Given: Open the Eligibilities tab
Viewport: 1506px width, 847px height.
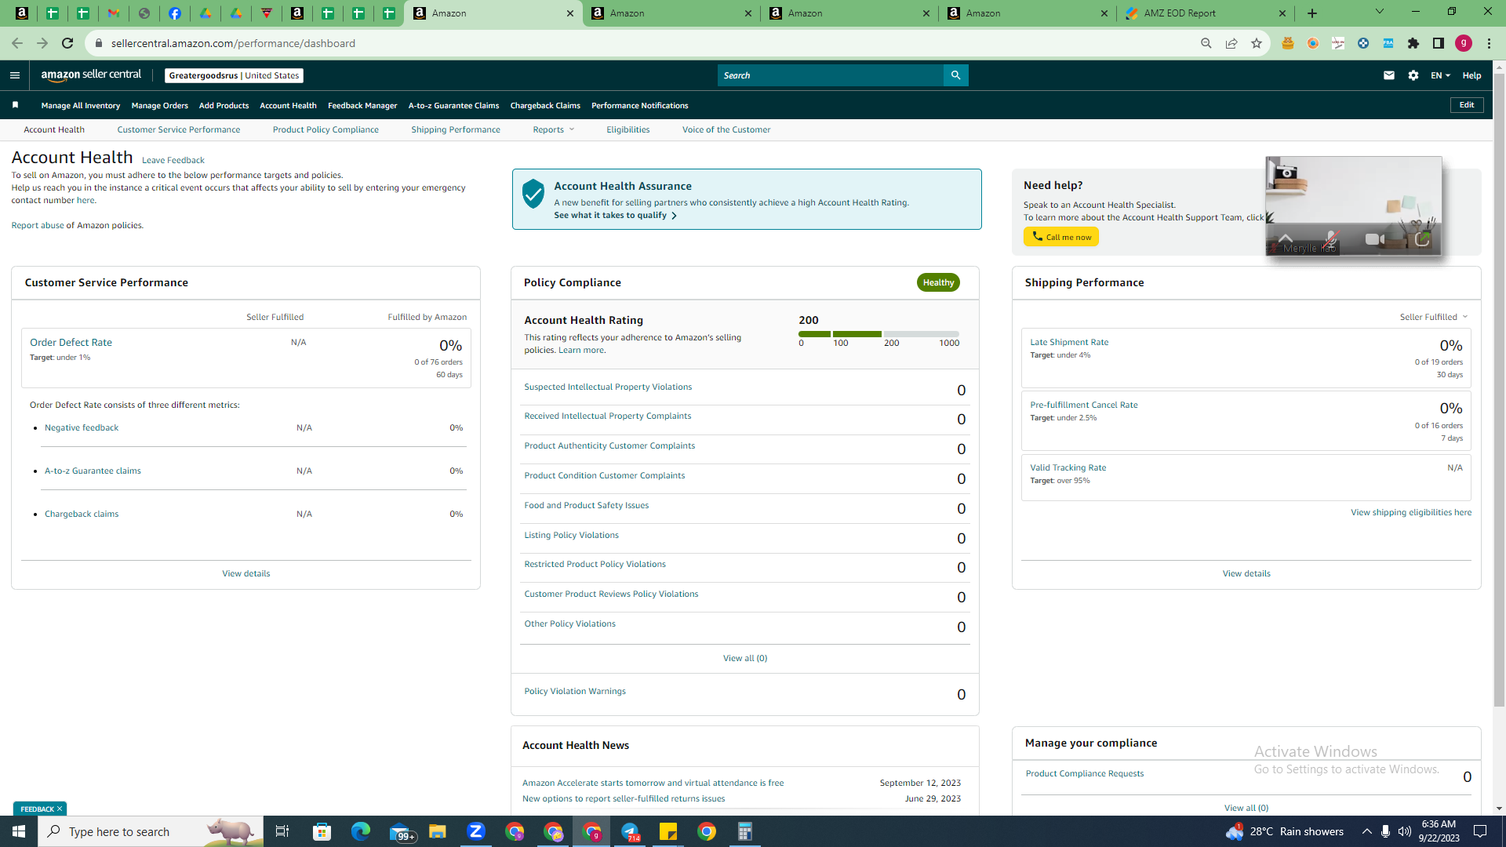Looking at the screenshot, I should coord(628,129).
